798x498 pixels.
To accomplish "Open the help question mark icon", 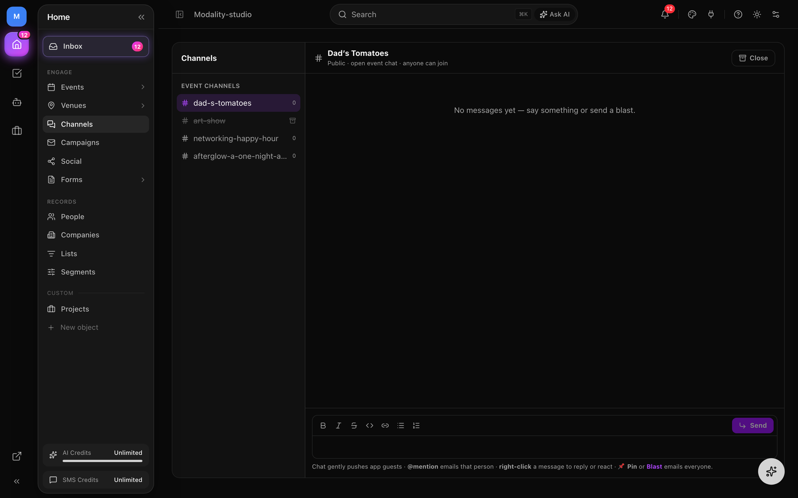I will click(738, 14).
